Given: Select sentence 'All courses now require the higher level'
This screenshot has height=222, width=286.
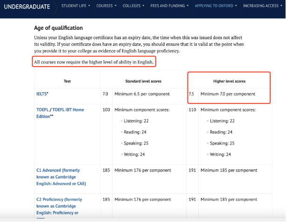Looking at the screenshot, I should (x=94, y=62).
